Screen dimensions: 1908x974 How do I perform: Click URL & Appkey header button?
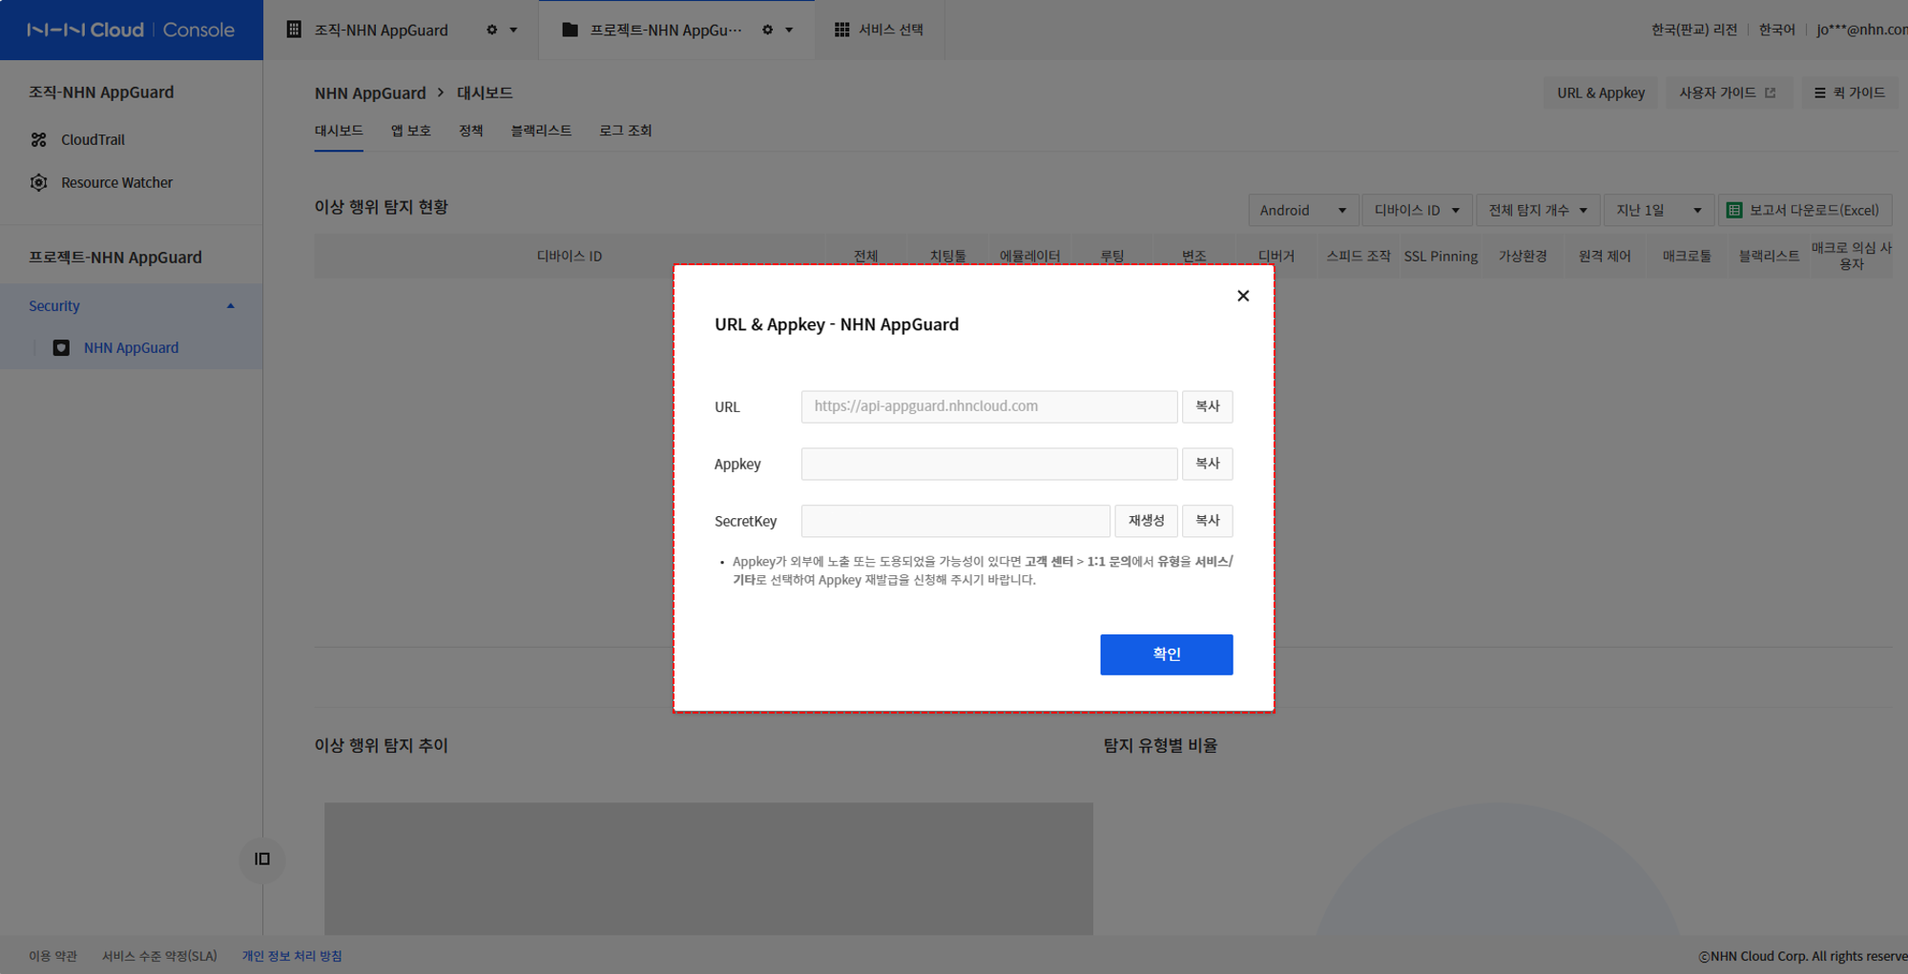pyautogui.click(x=1601, y=93)
